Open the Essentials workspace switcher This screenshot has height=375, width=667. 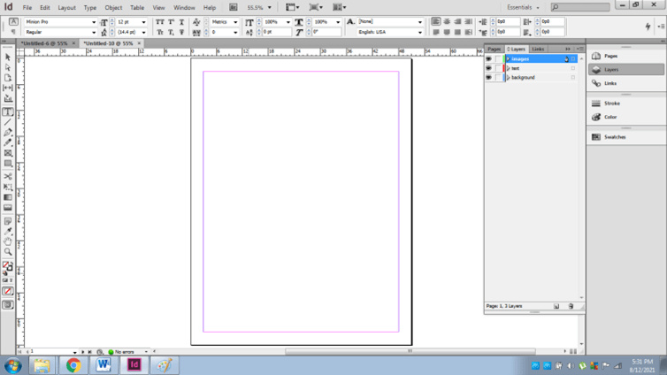522,7
